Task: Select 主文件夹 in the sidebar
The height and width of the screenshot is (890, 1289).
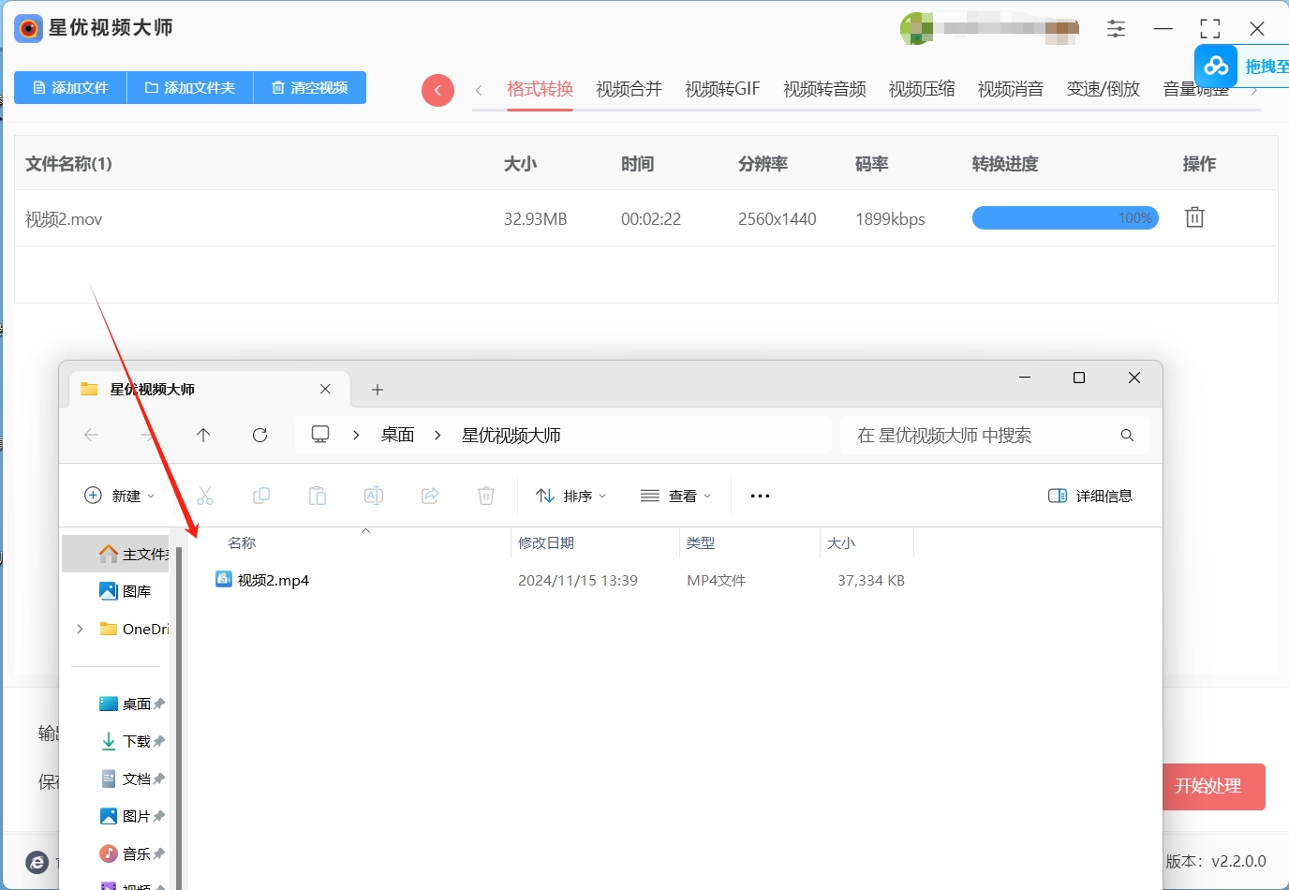Action: 117,554
